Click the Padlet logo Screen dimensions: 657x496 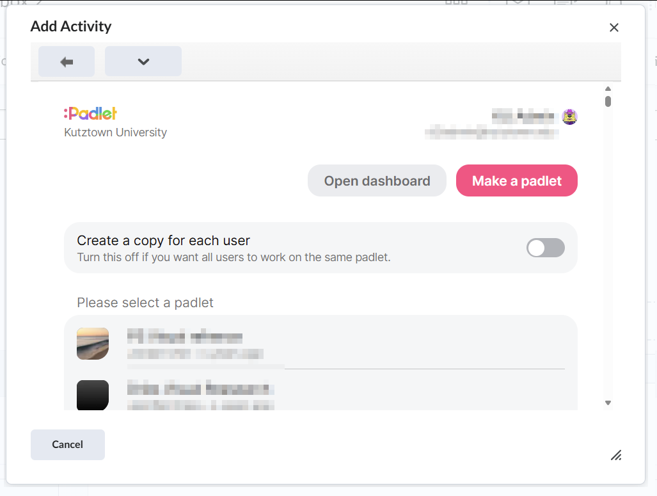[x=90, y=113]
